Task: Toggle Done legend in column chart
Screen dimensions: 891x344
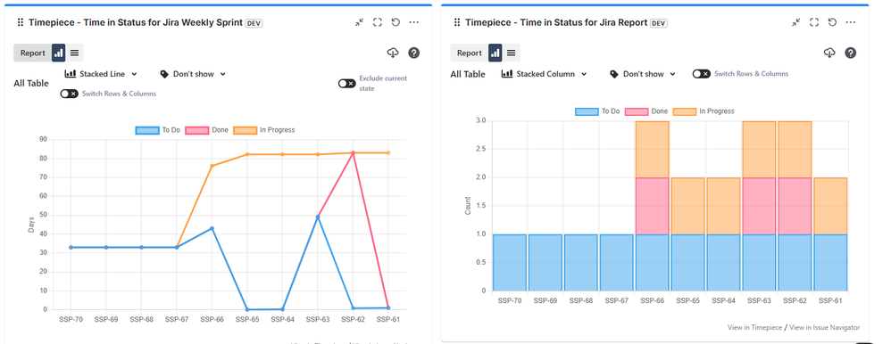Action: coord(646,111)
